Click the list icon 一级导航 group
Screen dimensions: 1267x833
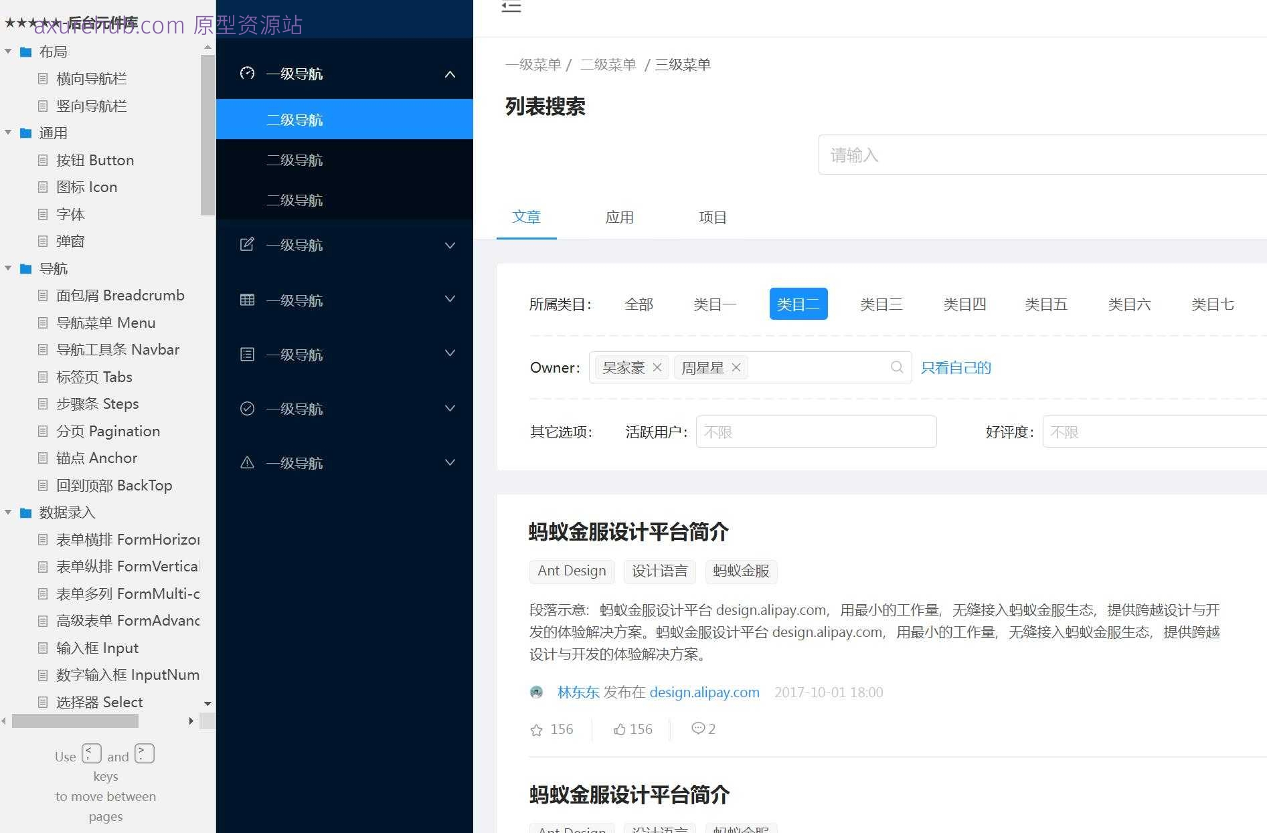click(247, 354)
